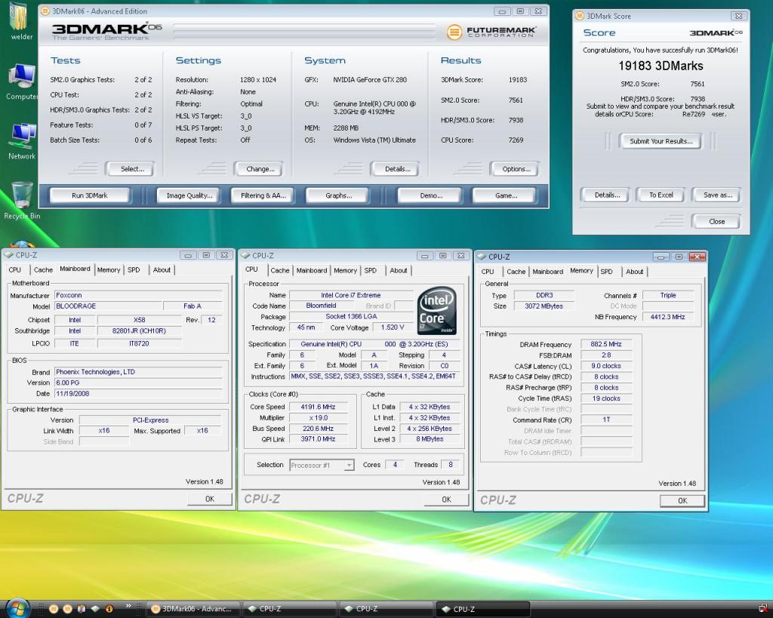Click the Futuremark Corporation logo
This screenshot has width=773, height=618.
click(x=491, y=32)
